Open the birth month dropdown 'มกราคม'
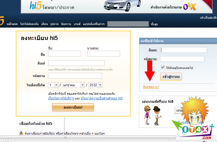The image size is (217, 142). [x=73, y=85]
